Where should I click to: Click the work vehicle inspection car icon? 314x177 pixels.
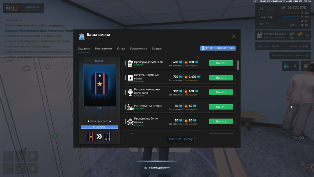click(130, 121)
